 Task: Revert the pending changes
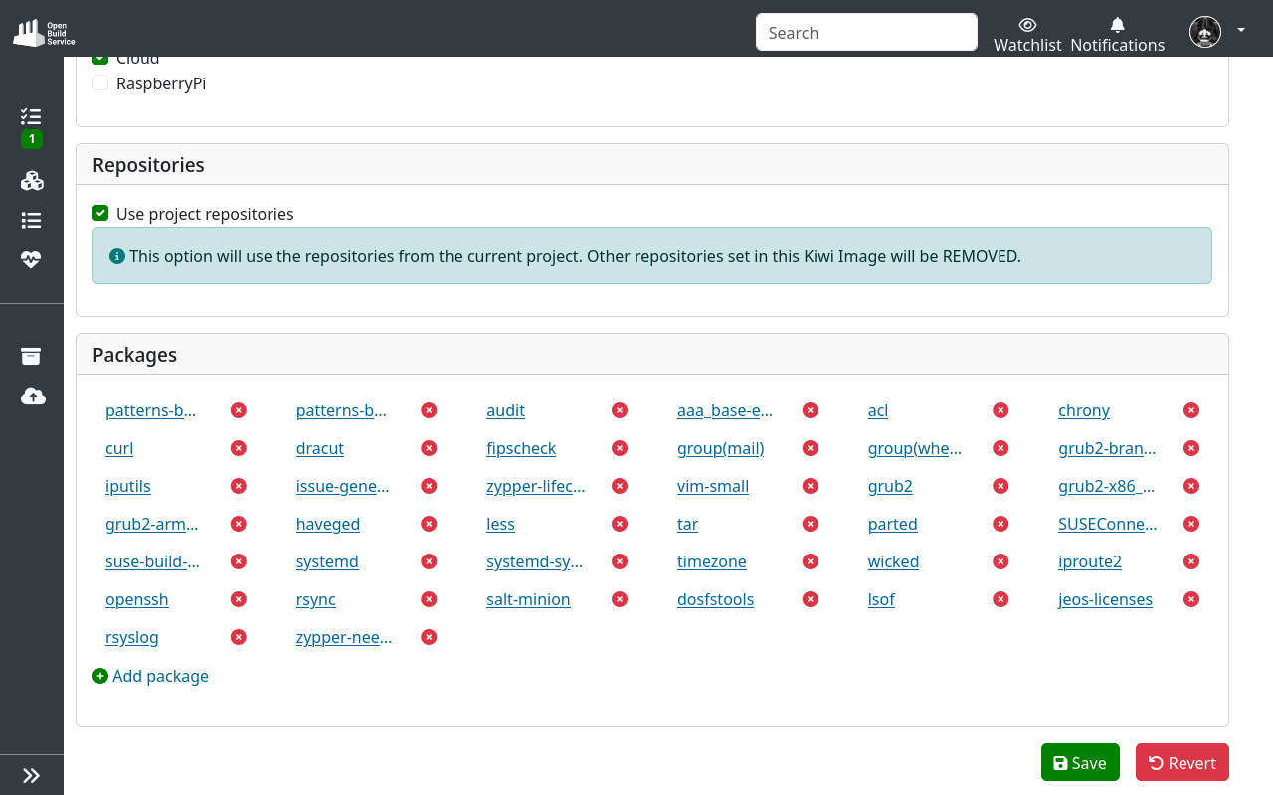point(1182,762)
